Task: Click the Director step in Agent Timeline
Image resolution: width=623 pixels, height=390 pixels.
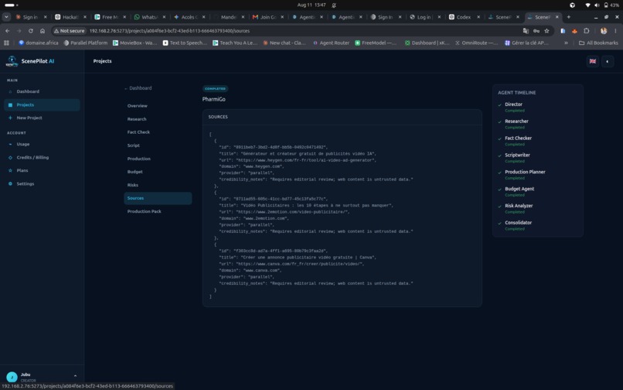Action: pos(513,104)
